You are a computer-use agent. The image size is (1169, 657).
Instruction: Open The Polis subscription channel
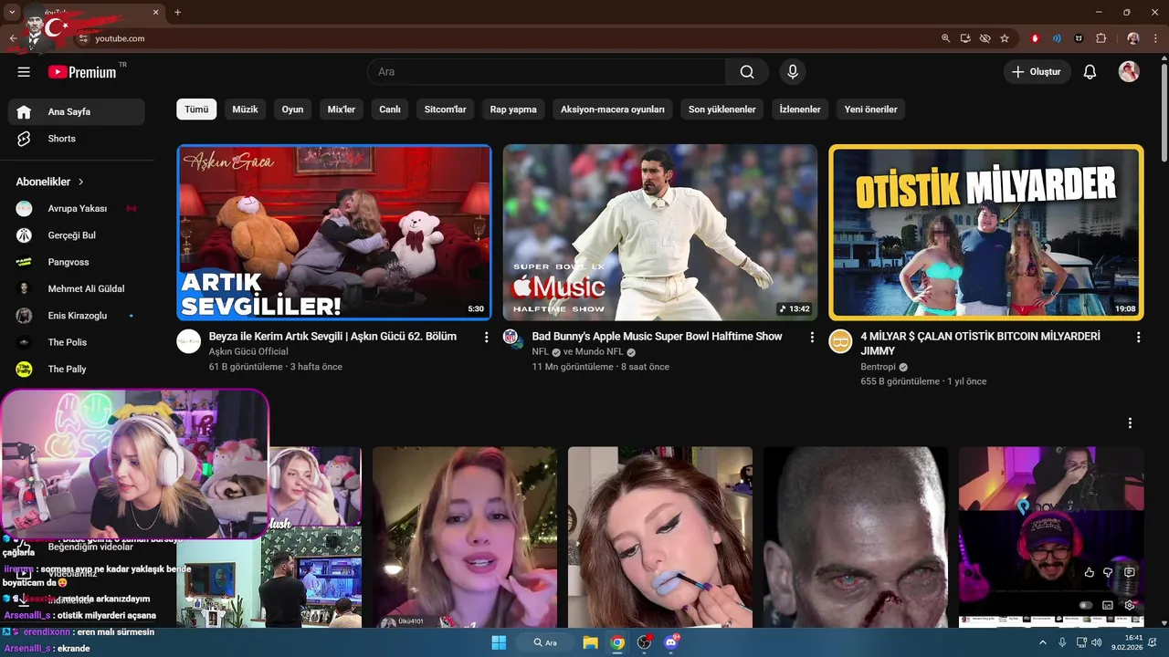77,342
